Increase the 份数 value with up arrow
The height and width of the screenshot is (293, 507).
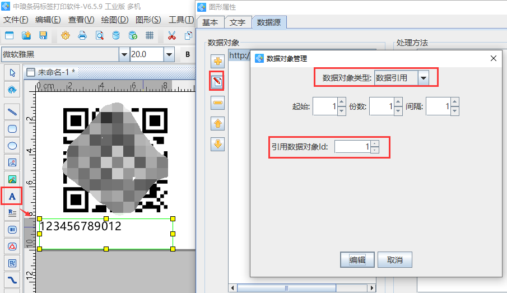pyautogui.click(x=398, y=102)
